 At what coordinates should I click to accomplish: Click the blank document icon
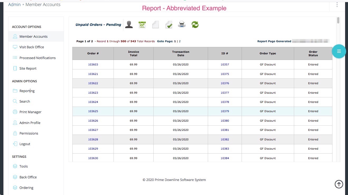156,25
